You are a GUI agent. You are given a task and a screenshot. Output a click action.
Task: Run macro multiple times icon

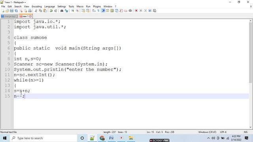150,11
